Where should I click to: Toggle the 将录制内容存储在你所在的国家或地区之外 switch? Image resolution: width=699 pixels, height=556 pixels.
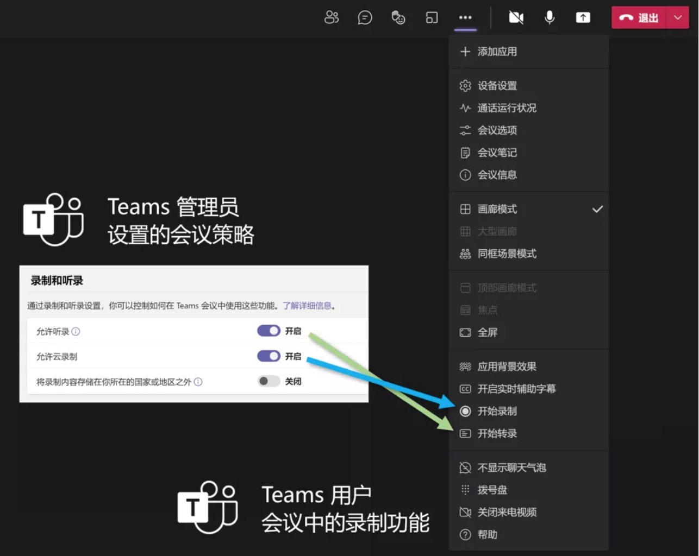tap(269, 381)
